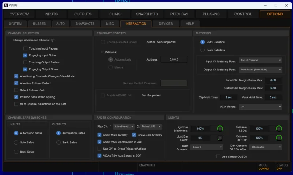Switch to the OVERVIEW page
The image size is (293, 175).
click(x=19, y=14)
